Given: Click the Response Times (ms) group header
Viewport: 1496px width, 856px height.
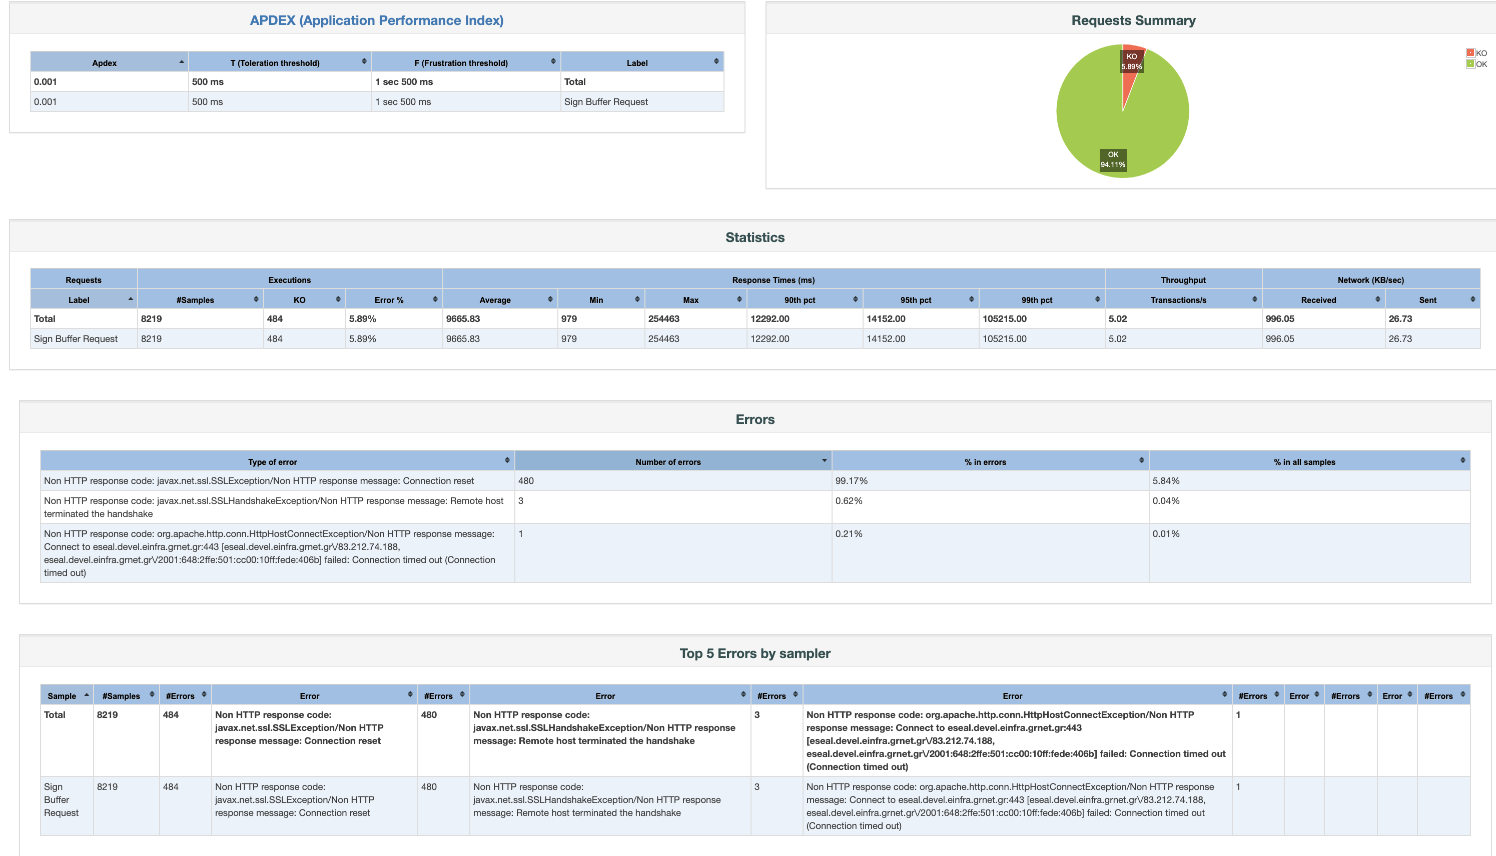Looking at the screenshot, I should [773, 280].
